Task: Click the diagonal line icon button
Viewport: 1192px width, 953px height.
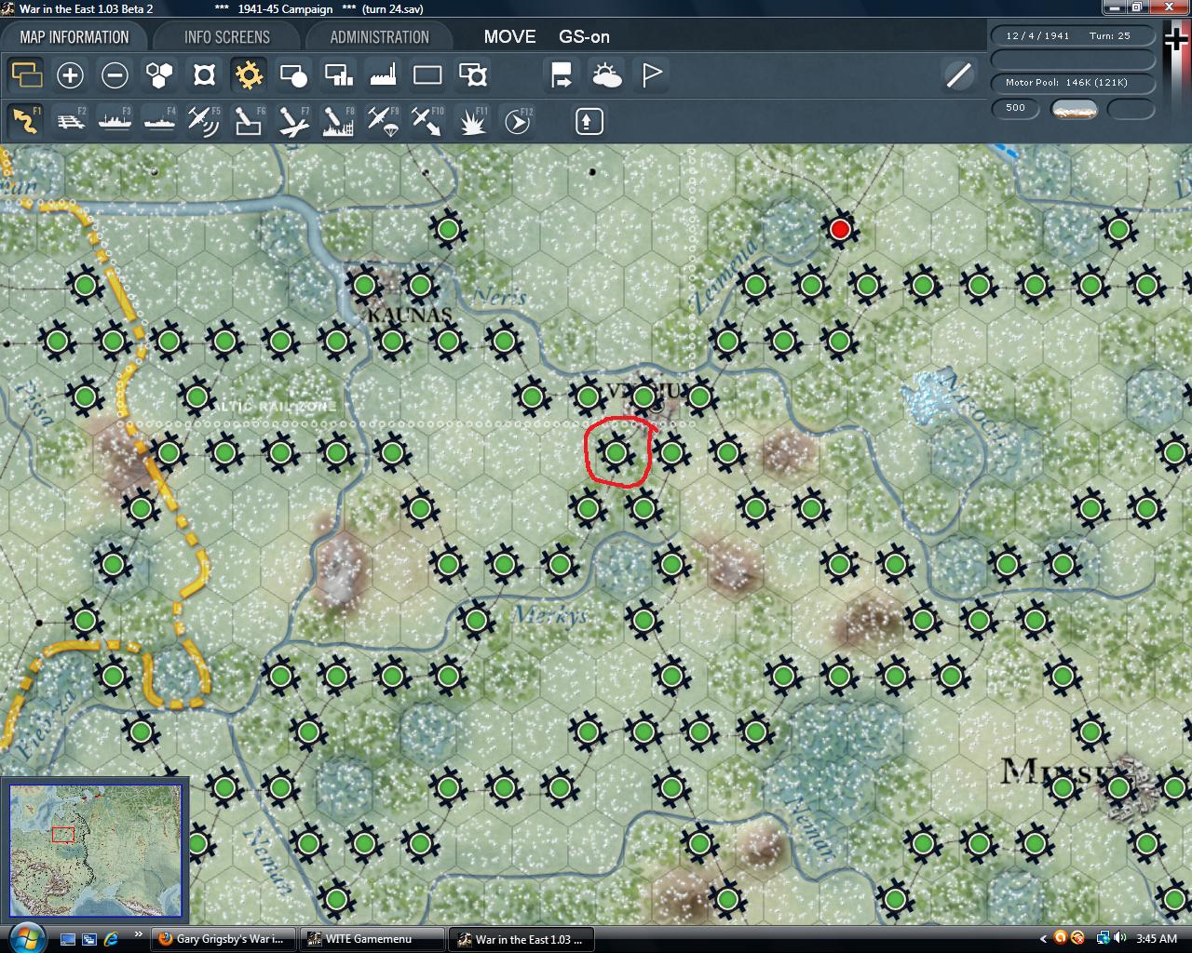Action: [958, 75]
